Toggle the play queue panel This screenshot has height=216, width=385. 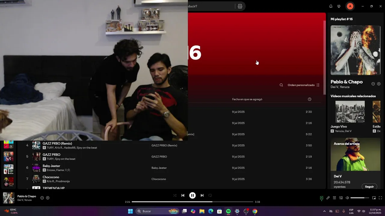coord(334,198)
